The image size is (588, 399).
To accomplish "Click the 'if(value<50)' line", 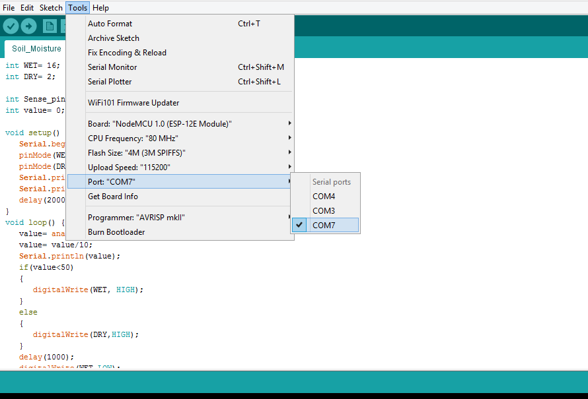I will point(46,267).
